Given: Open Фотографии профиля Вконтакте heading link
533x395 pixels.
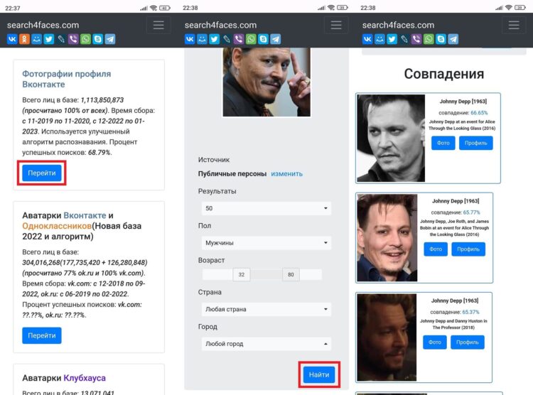Looking at the screenshot, I should [67, 79].
